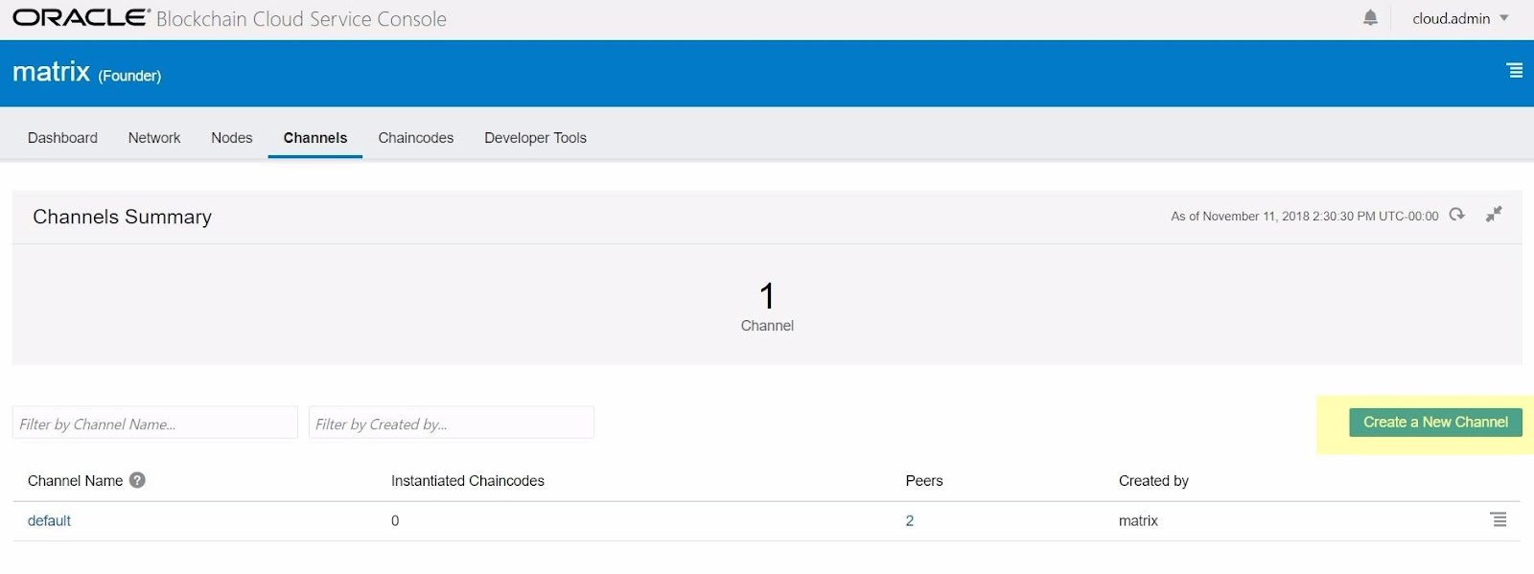Click the Oracle Blockchain Cloud Service Console logo
This screenshot has height=574, width=1534.
[x=229, y=18]
